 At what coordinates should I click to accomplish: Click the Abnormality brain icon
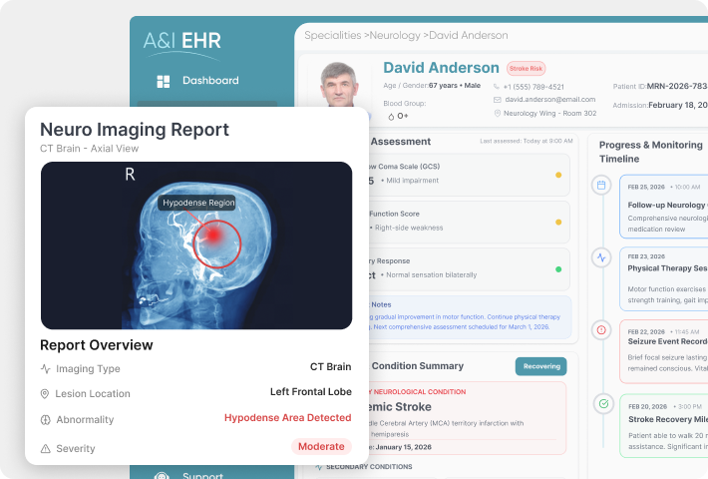pyautogui.click(x=45, y=420)
